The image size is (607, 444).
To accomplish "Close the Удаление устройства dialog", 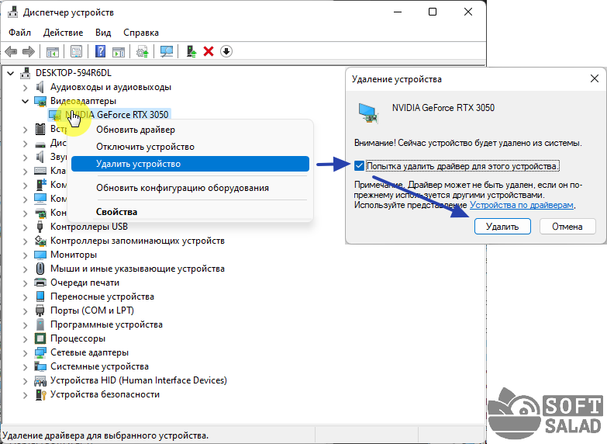I will (x=595, y=78).
